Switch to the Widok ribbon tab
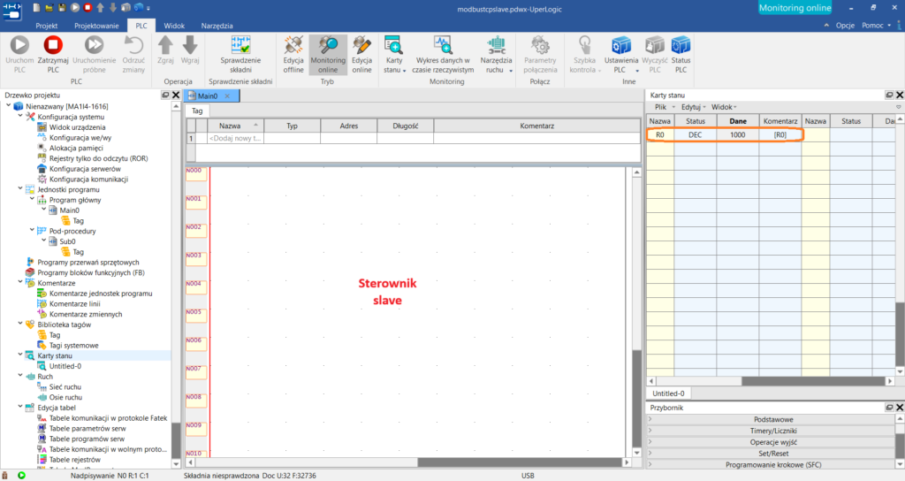905x481 pixels. click(174, 26)
